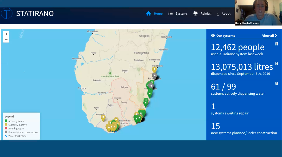
Task: Click the Ihosy town label
Action: 125,71
